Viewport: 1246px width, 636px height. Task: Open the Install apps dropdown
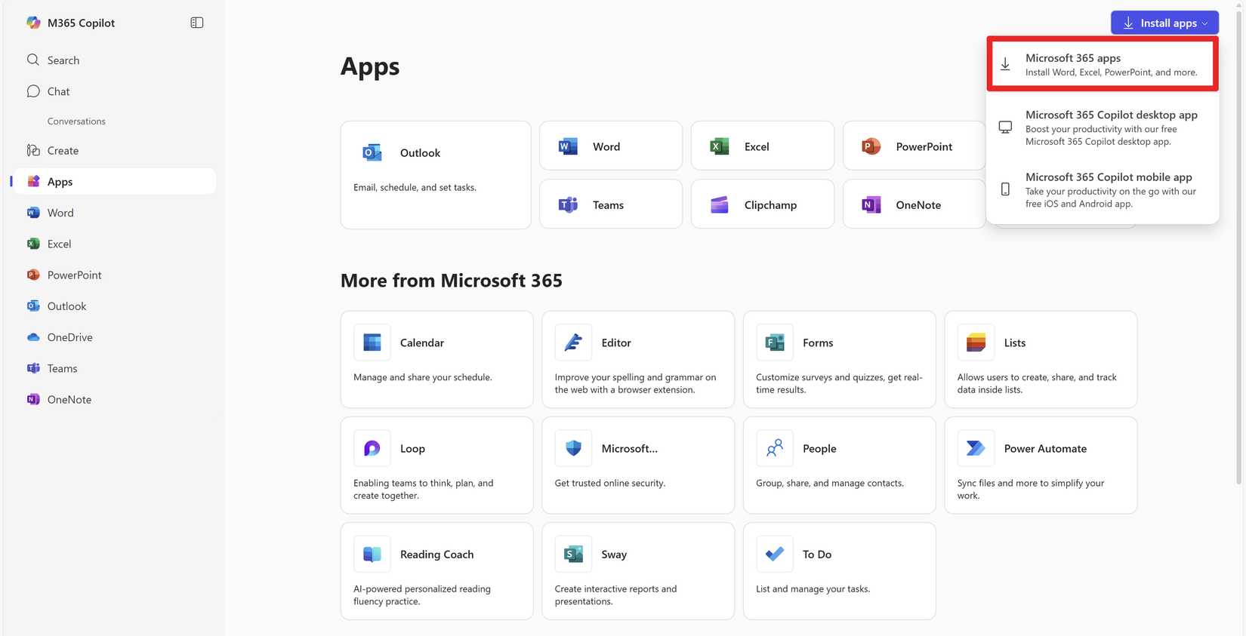[x=1164, y=23]
